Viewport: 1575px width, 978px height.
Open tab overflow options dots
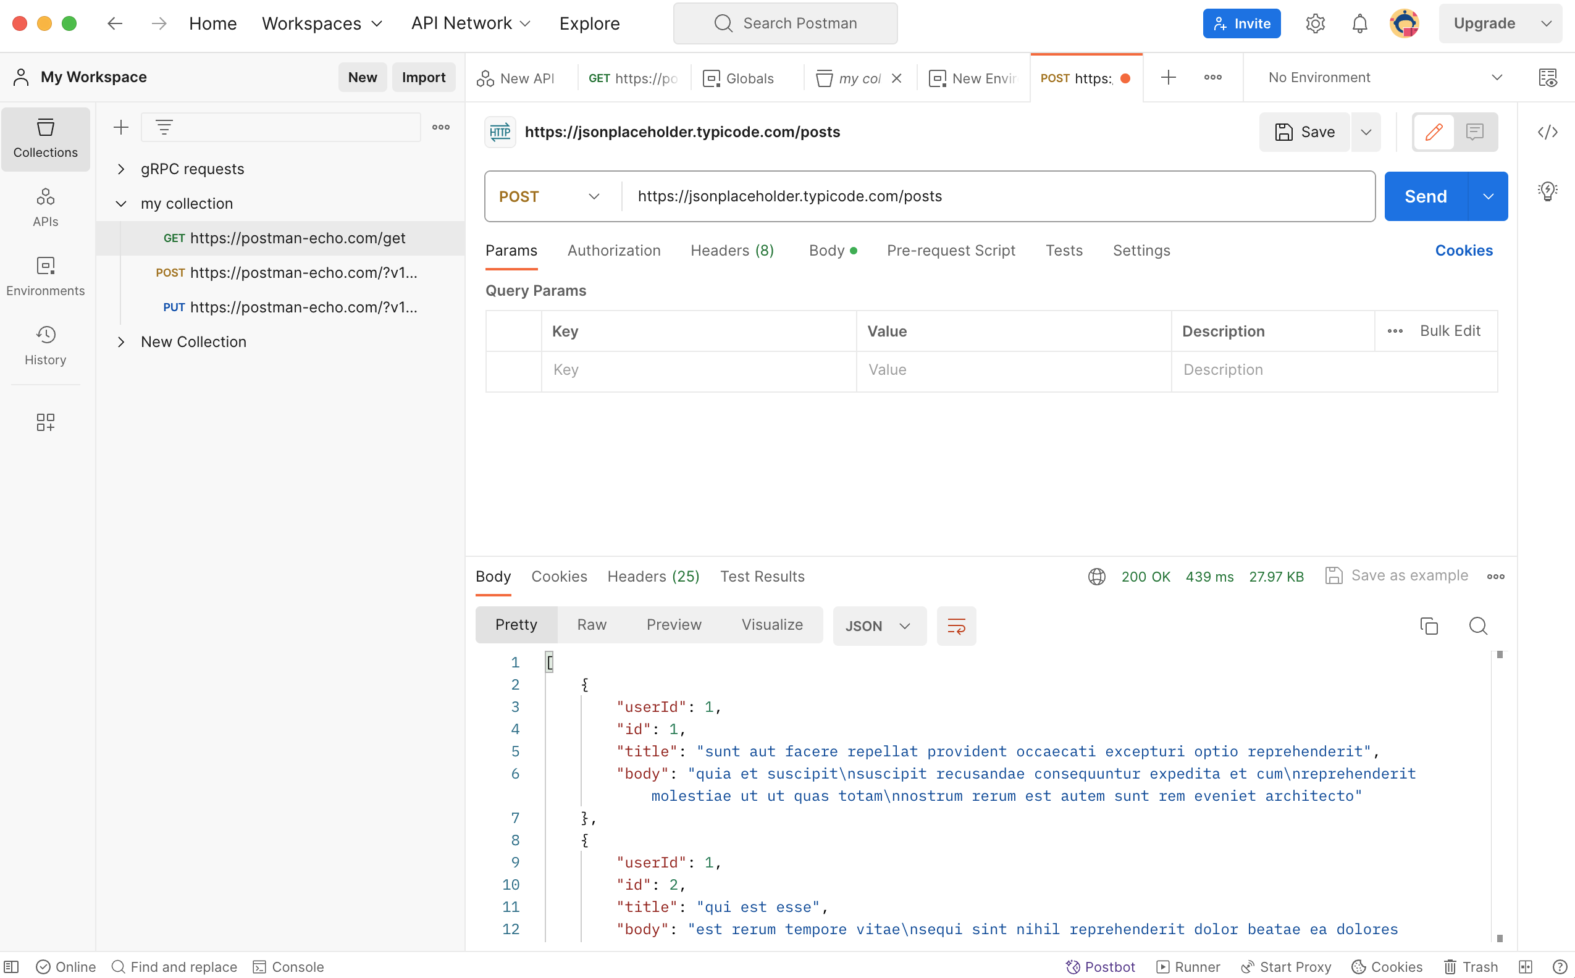(1212, 78)
